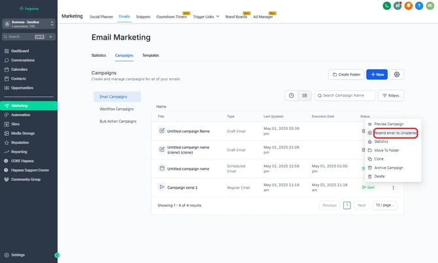Click the Search Campaign Name field
Viewport: 438px width, 263px height.
pos(346,96)
